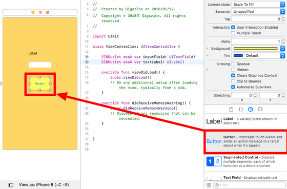Click the Stretching Y stepper
This screenshot has width=287, height=189.
[283, 95]
